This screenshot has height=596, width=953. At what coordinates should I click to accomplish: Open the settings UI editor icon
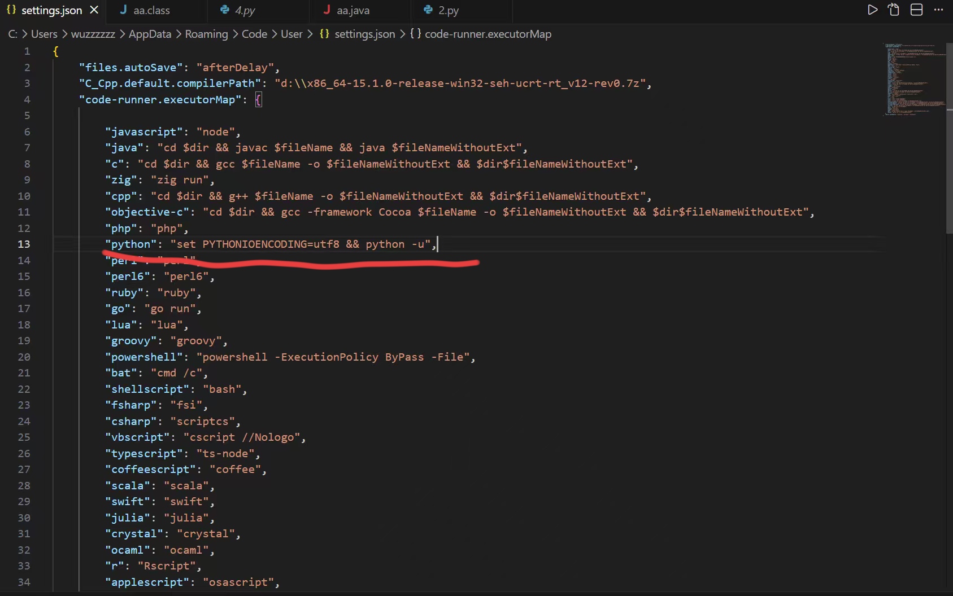[x=894, y=10]
